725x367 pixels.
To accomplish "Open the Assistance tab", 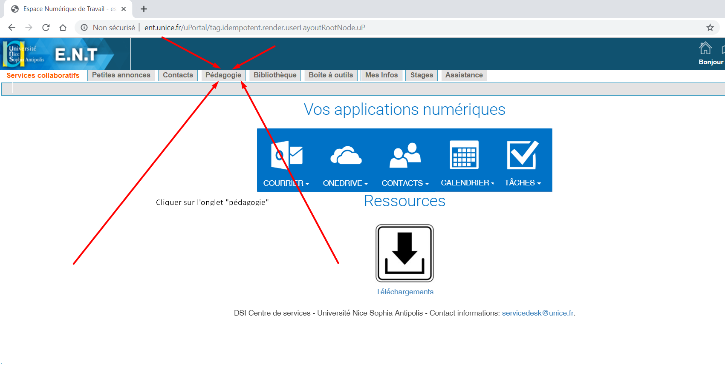I will point(464,75).
